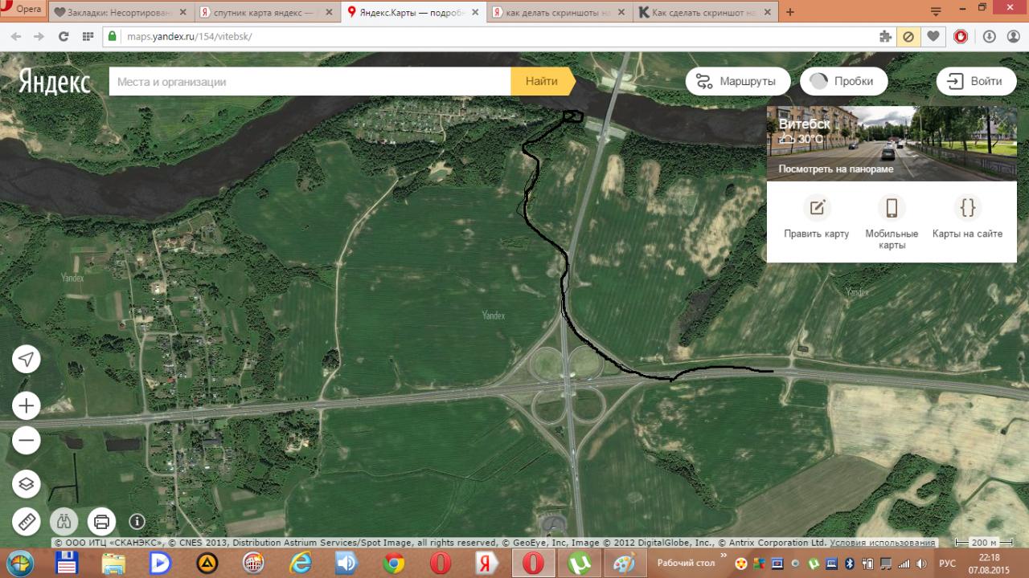Viewport: 1029px width, 578px height.
Task: Click the print map icon
Action: tap(102, 522)
